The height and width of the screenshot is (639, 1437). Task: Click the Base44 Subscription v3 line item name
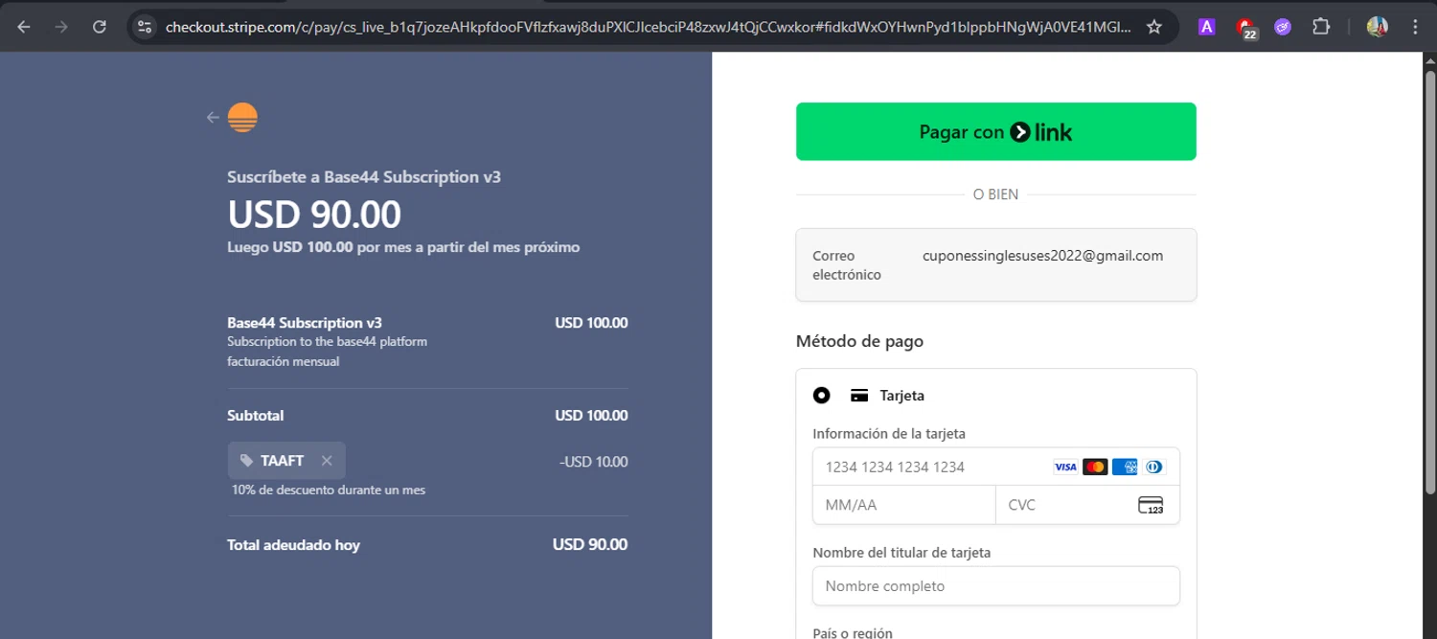305,323
